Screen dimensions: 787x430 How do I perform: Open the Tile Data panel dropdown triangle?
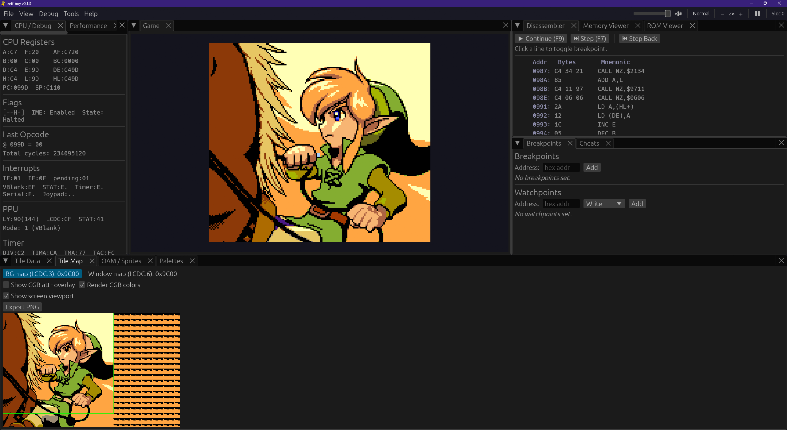(6, 260)
